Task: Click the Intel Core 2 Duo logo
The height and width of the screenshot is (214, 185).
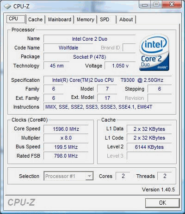Action: coord(154,53)
